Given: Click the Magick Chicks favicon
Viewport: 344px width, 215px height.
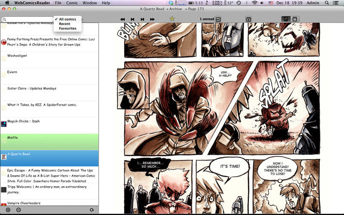Looking at the screenshot, I should pyautogui.click(x=4, y=124).
